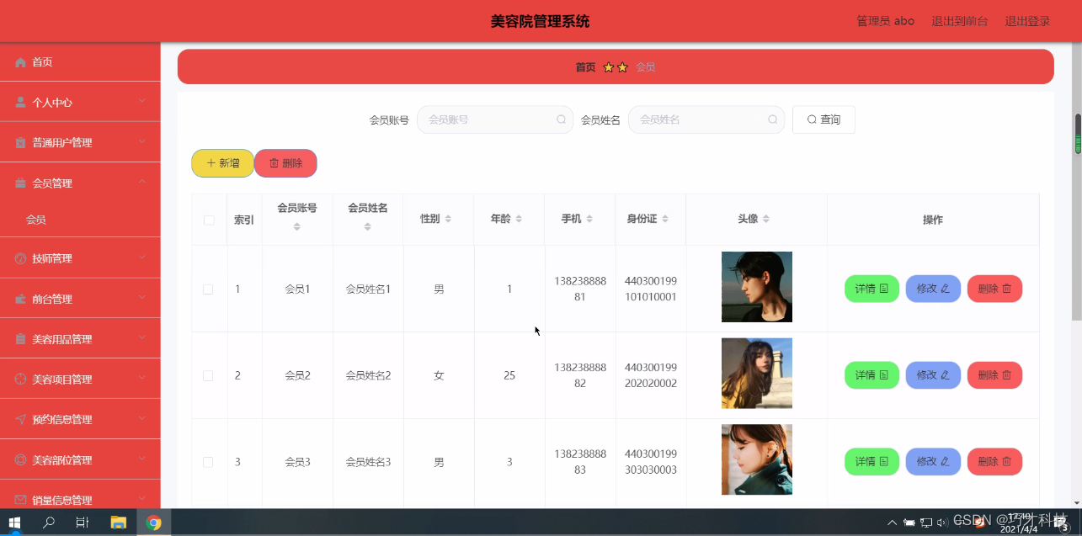Toggle the select-all header checkbox
This screenshot has height=536, width=1082.
coord(209,220)
